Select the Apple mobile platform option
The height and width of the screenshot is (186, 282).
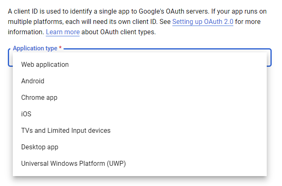pyautogui.click(x=140, y=114)
